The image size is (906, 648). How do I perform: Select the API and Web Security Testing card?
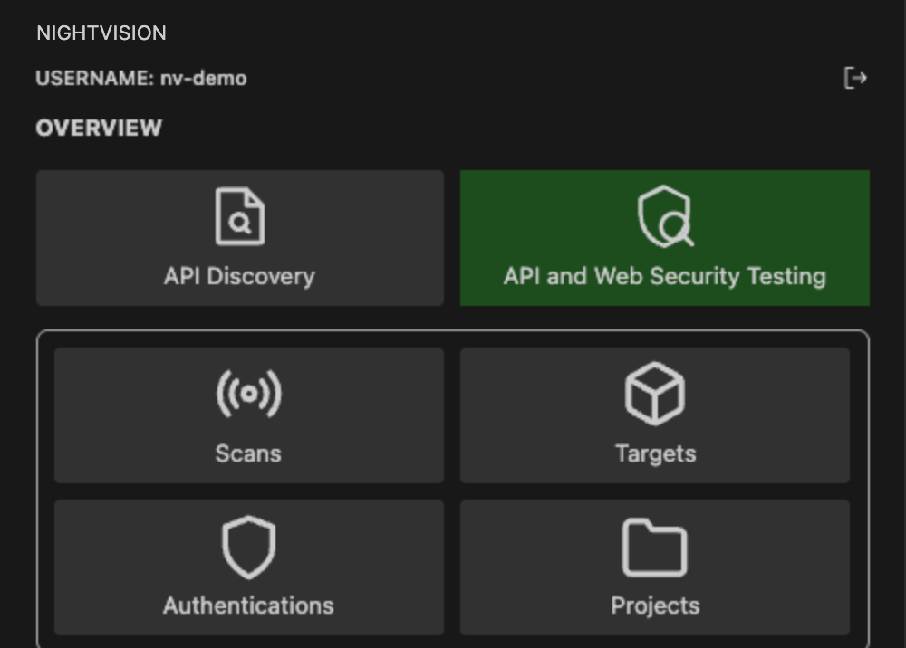664,238
